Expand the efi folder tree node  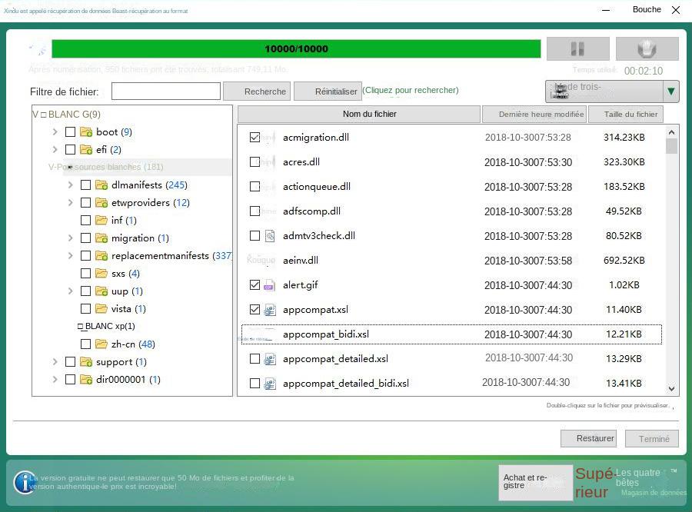tap(55, 150)
